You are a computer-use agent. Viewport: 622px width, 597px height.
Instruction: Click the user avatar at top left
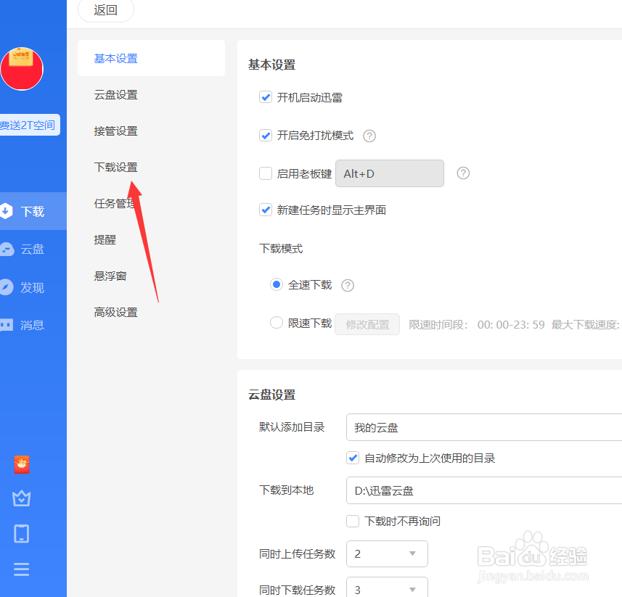(x=22, y=68)
